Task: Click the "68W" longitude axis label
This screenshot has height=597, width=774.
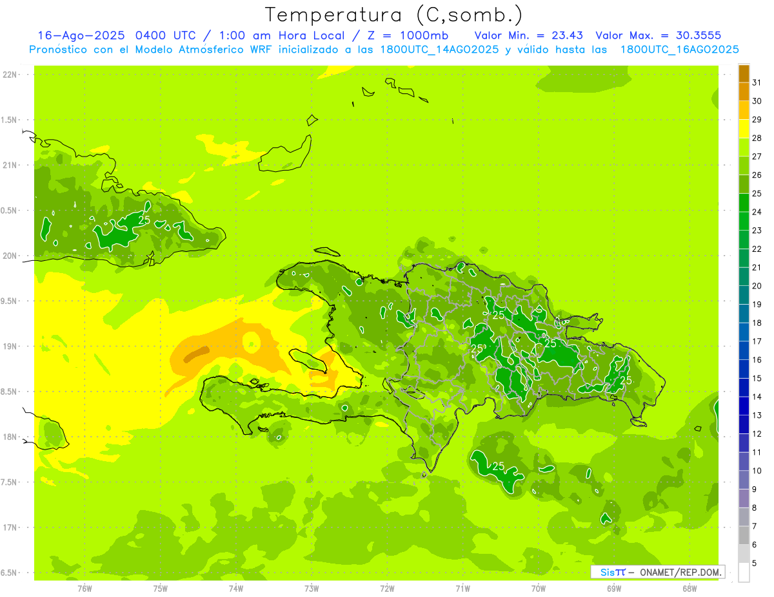Action: pos(689,589)
